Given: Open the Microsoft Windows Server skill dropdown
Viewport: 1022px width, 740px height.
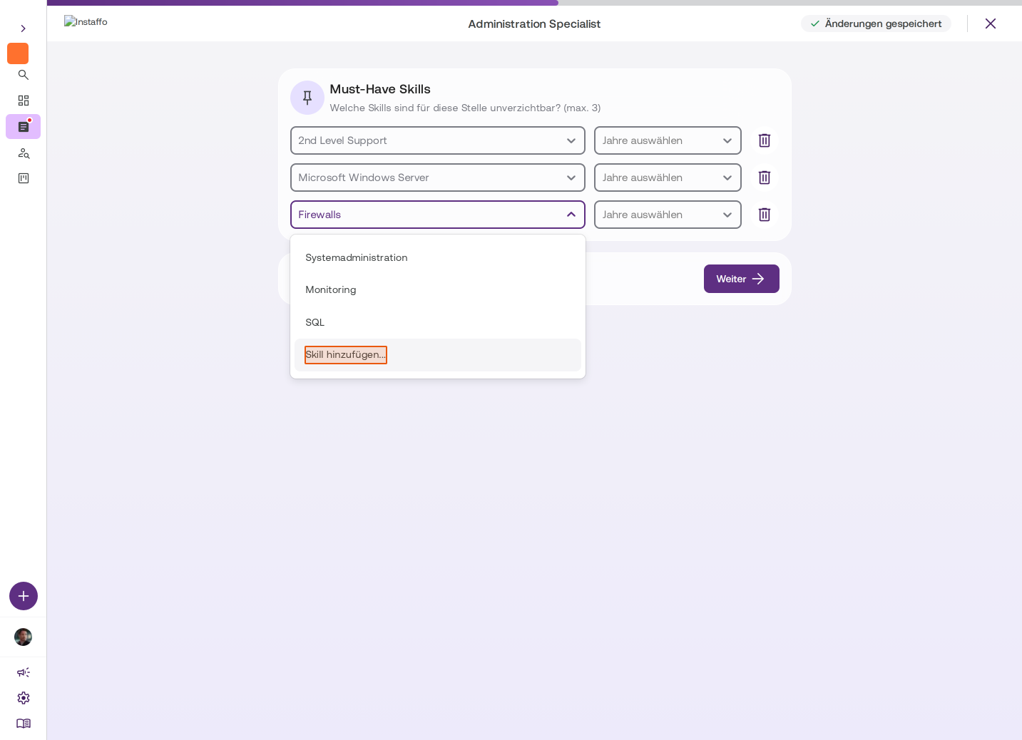Looking at the screenshot, I should 438,178.
